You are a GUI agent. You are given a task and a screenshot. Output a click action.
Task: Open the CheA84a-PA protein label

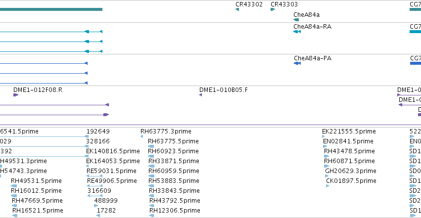(313, 58)
